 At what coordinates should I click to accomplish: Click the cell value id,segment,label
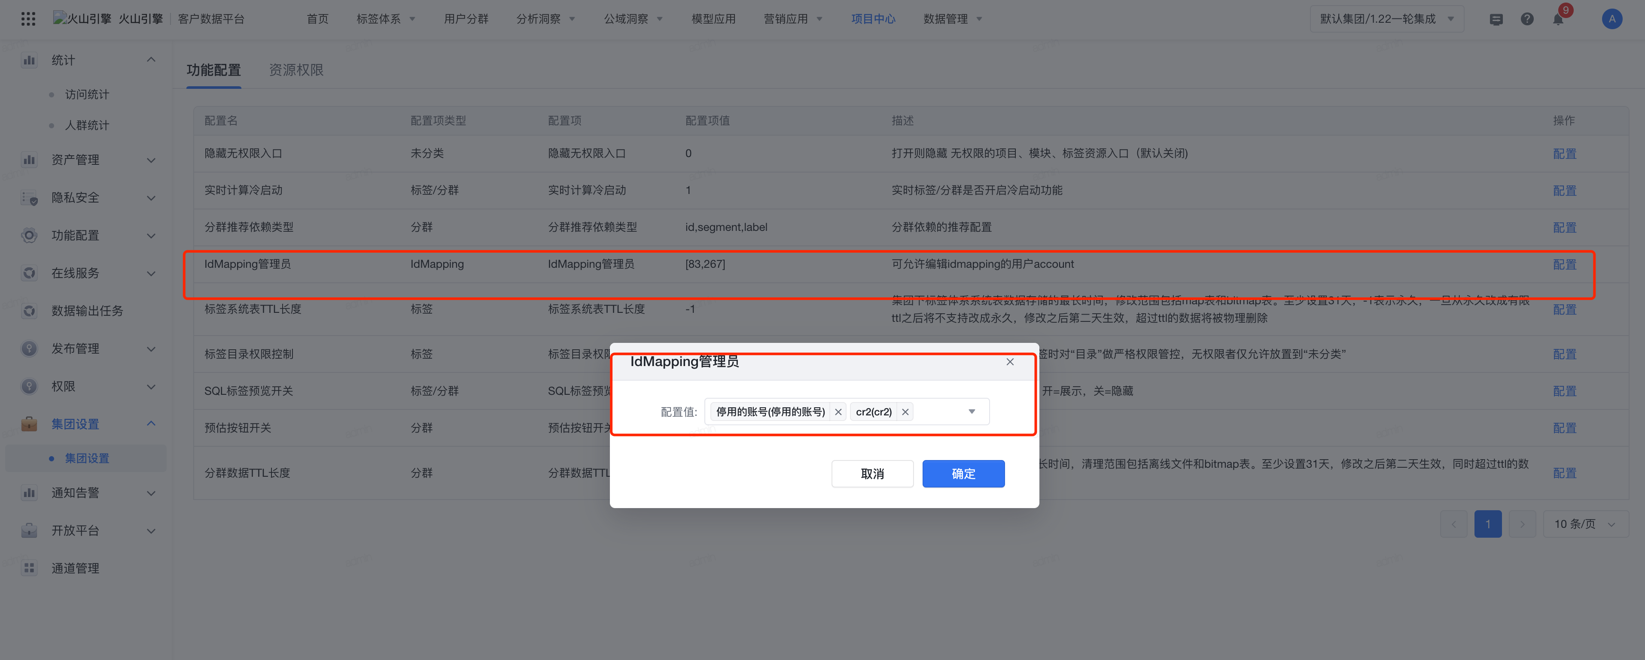[x=726, y=227]
